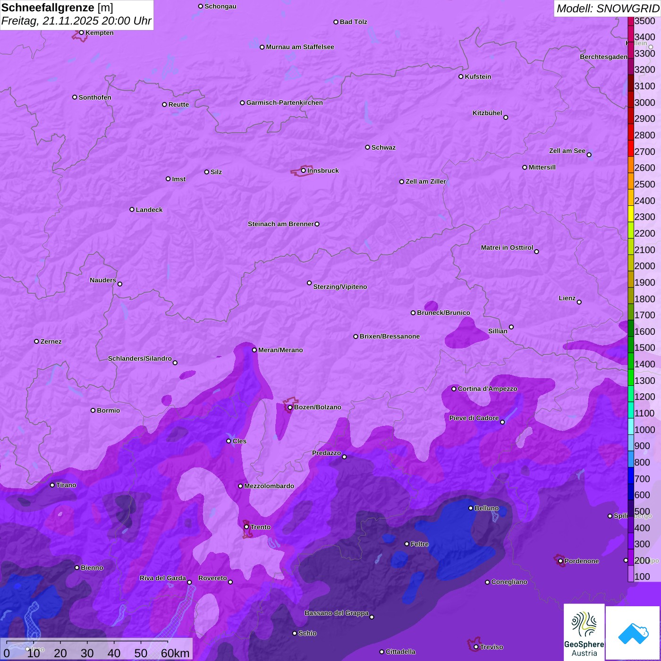Click the Sterzing/Vipiteno label

[340, 287]
